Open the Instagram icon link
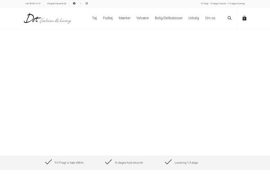The height and width of the screenshot is (180, 270). (x=86, y=4)
